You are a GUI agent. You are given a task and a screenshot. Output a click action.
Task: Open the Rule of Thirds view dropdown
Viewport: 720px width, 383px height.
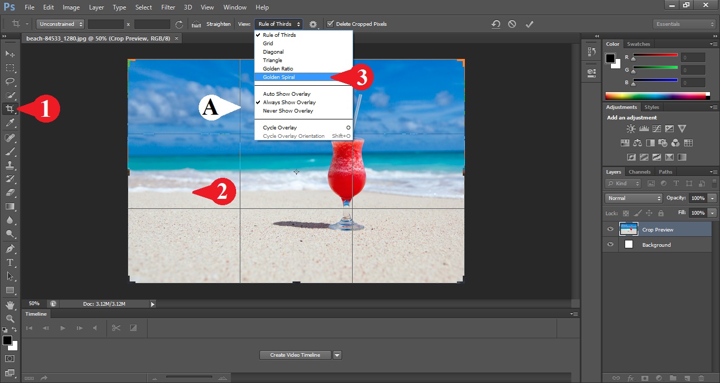point(279,24)
